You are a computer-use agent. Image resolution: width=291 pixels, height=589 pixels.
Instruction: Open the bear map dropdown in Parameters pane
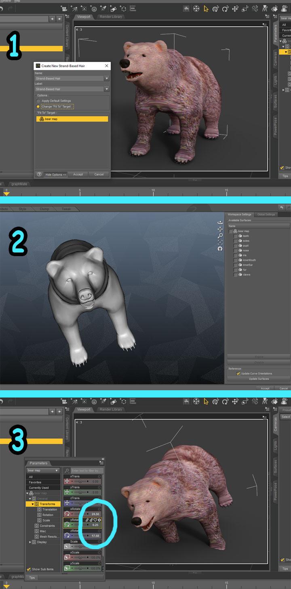tap(44, 470)
